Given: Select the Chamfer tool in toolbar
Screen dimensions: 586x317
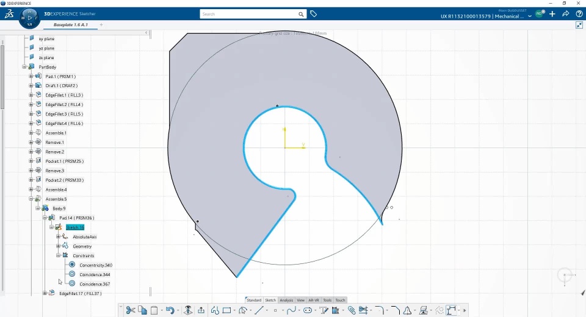Looking at the screenshot, I should pos(395,310).
